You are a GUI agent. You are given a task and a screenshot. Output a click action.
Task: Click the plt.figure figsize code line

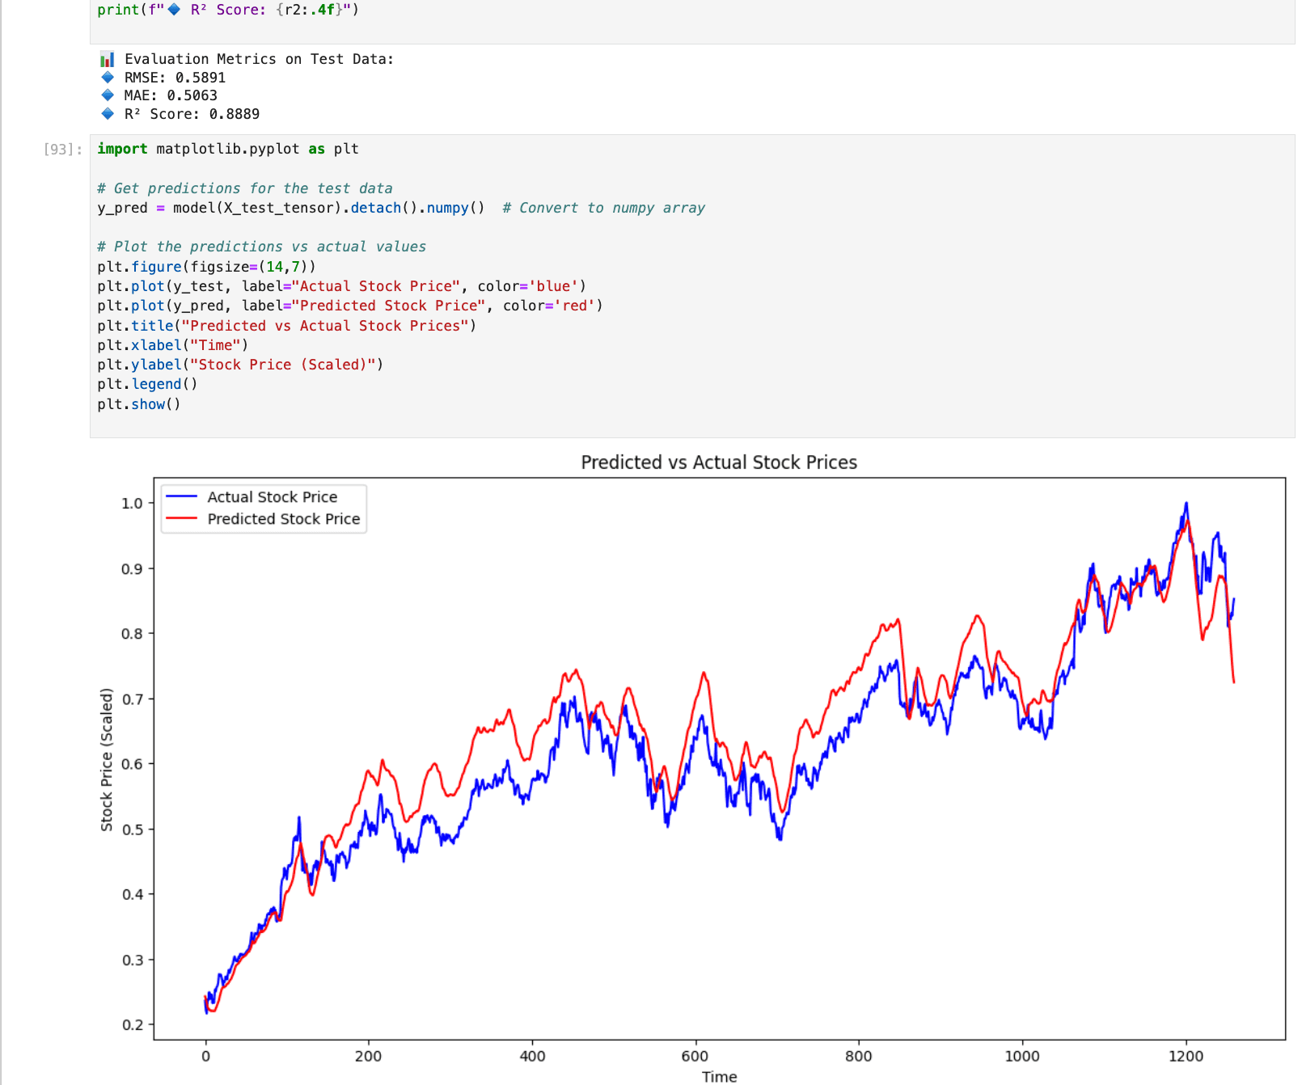pos(206,267)
